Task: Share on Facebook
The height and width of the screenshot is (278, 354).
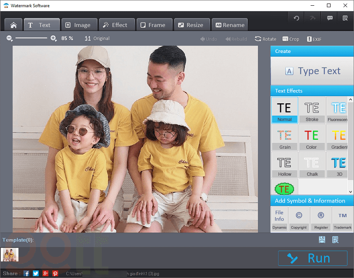Action: click(27, 274)
